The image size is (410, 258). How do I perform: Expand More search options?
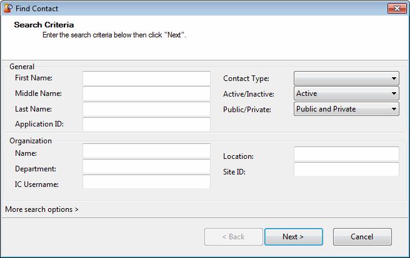tap(42, 209)
